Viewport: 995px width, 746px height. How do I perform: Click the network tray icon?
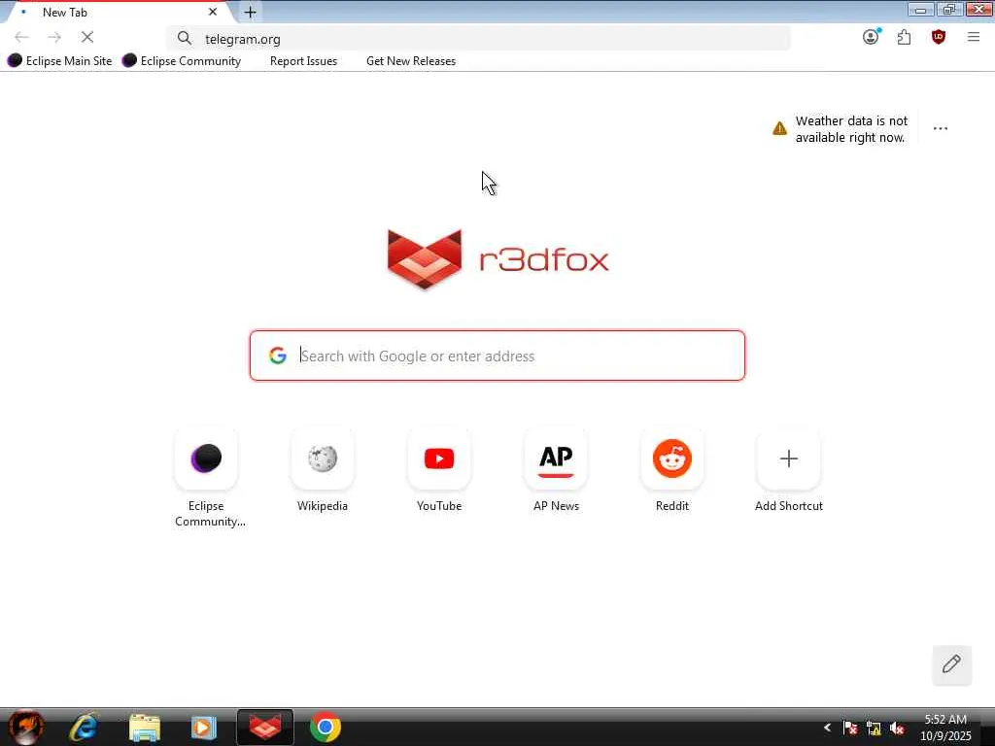pos(874,729)
